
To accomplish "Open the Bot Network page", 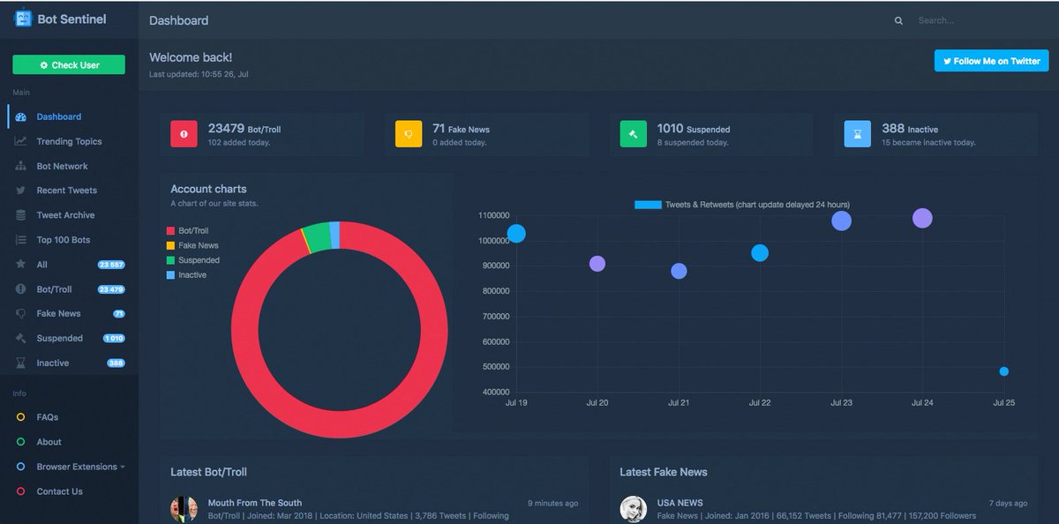I will [62, 166].
